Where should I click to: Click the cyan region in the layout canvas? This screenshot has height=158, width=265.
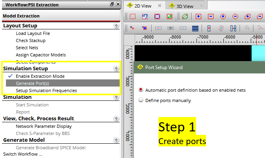pyautogui.click(x=258, y=53)
